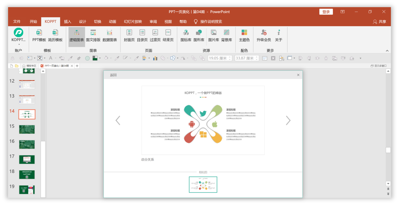Insert a 封面页 cover page
Screen dimensions: 399x205
click(x=129, y=36)
